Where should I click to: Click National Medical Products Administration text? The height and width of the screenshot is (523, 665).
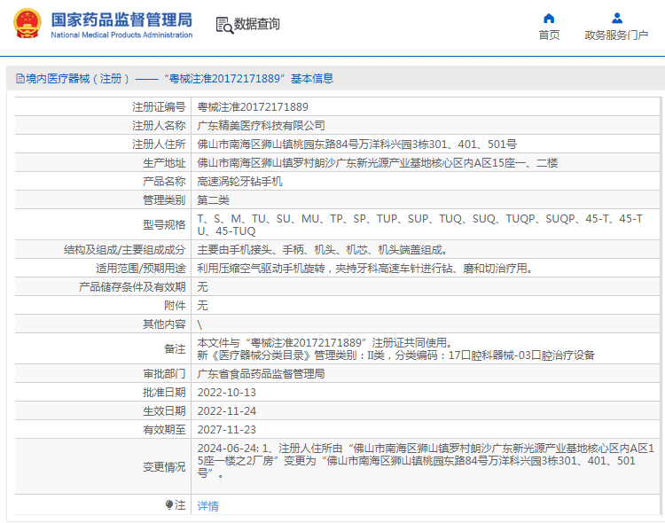(x=121, y=35)
